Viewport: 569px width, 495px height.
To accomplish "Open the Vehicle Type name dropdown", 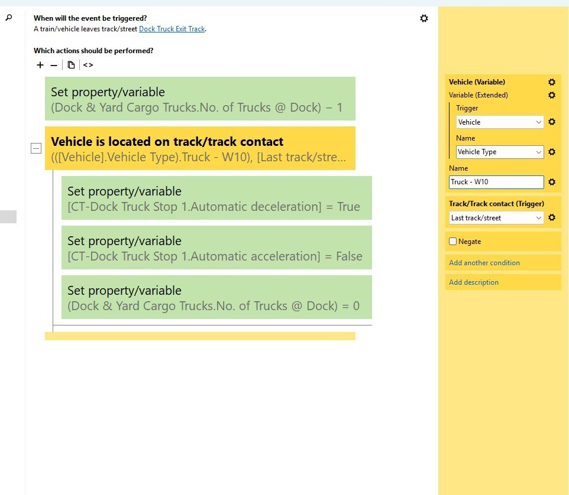I will coord(500,152).
